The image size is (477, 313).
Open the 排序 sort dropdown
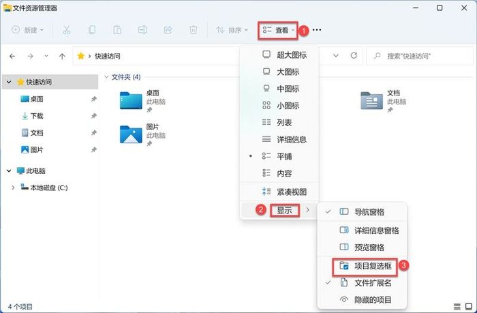232,30
